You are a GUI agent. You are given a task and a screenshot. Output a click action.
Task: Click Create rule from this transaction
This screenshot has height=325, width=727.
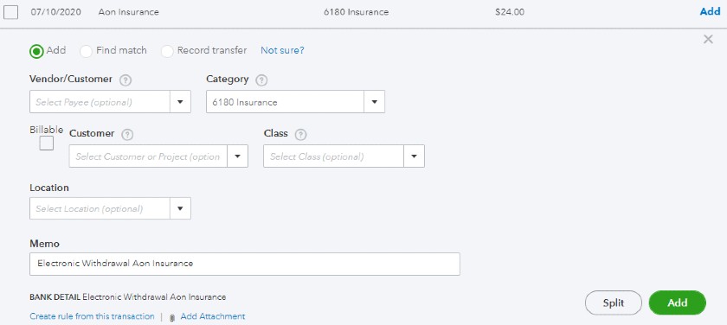(92, 316)
